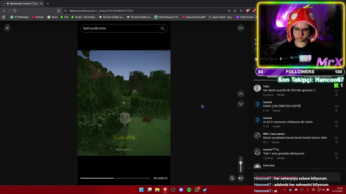Click the browser forward arrow

pos(9,11)
